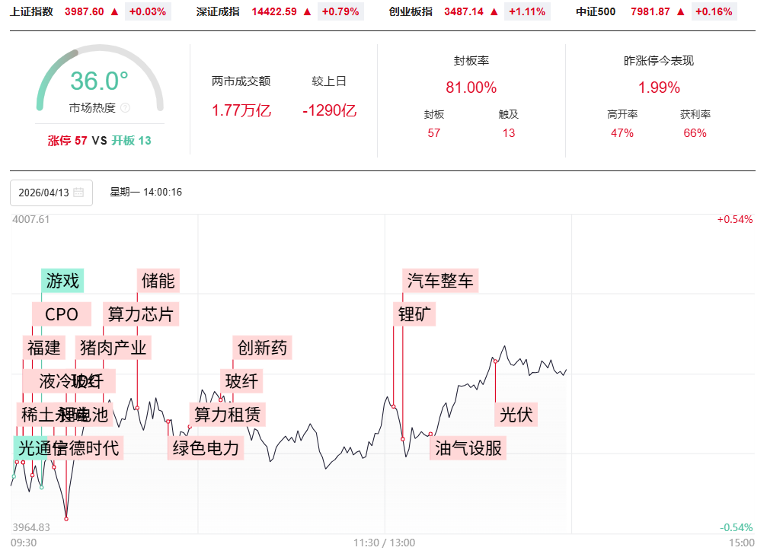Select the CPO sector label
This screenshot has width=767, height=557.
tap(62, 314)
